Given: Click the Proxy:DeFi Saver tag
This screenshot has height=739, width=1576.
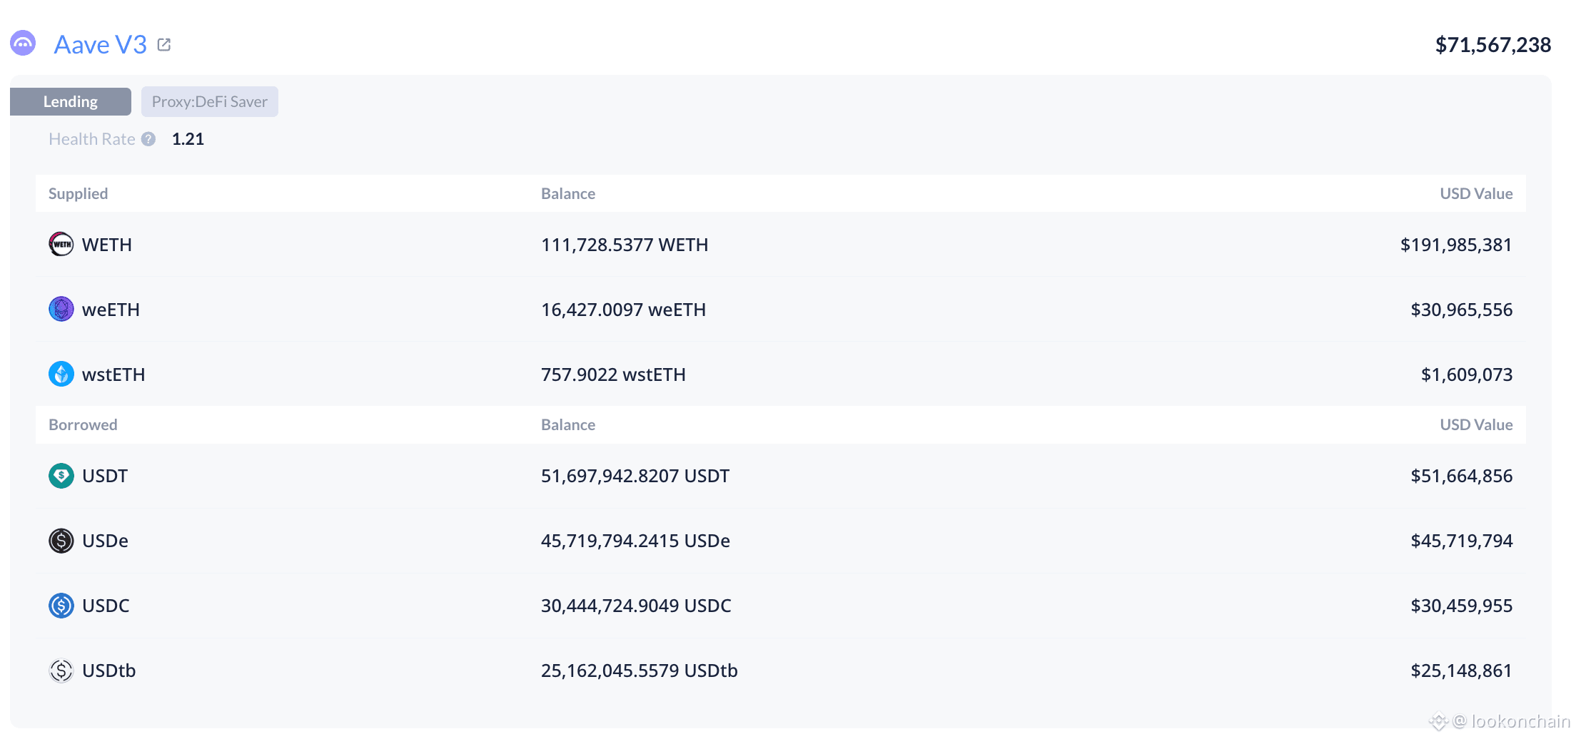Looking at the screenshot, I should [210, 101].
